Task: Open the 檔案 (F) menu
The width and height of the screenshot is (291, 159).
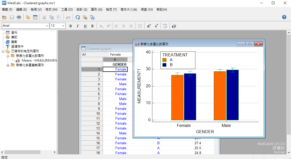Action: click(7, 10)
